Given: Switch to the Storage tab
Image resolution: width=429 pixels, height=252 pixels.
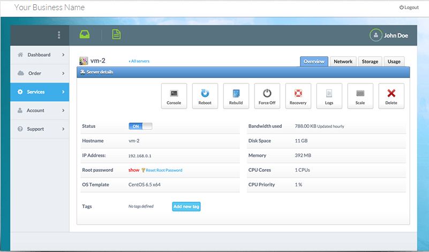Looking at the screenshot, I should [x=370, y=62].
